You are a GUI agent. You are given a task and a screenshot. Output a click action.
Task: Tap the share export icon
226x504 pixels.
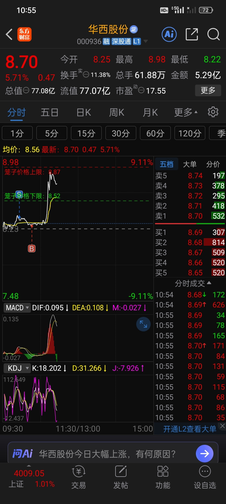(x=191, y=34)
